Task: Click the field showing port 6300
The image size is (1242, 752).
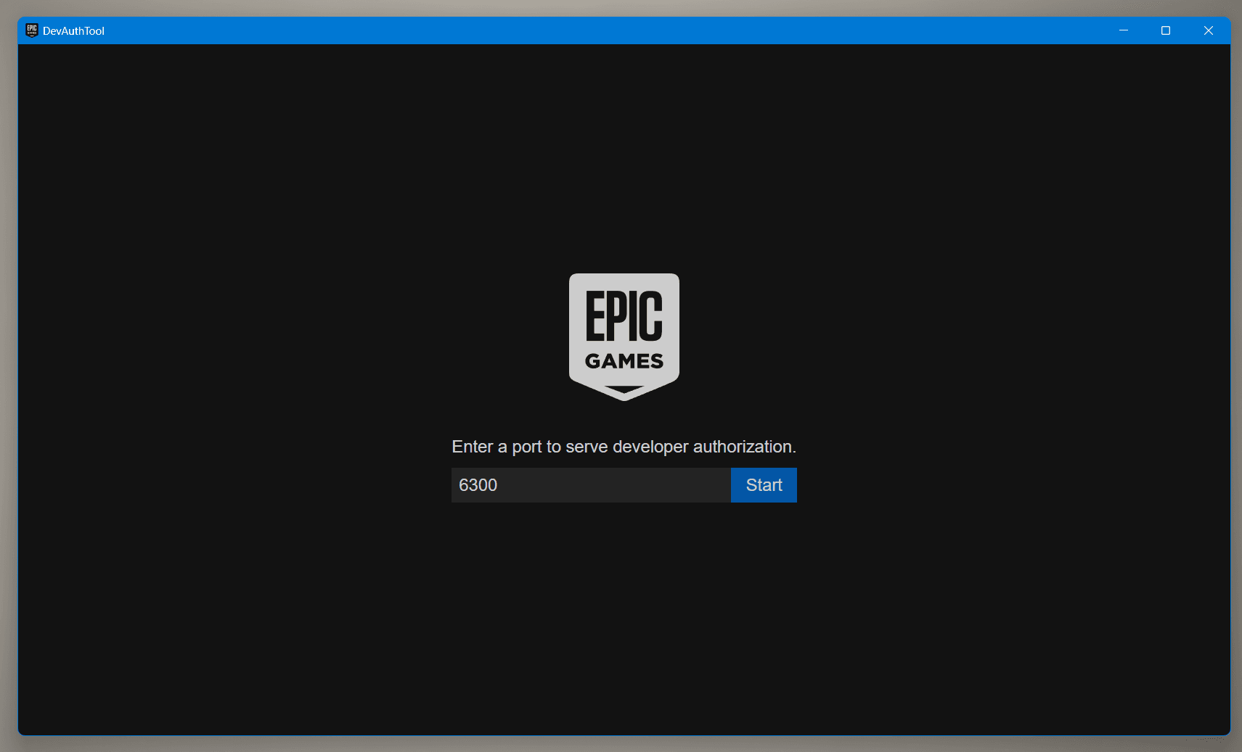Action: click(589, 484)
